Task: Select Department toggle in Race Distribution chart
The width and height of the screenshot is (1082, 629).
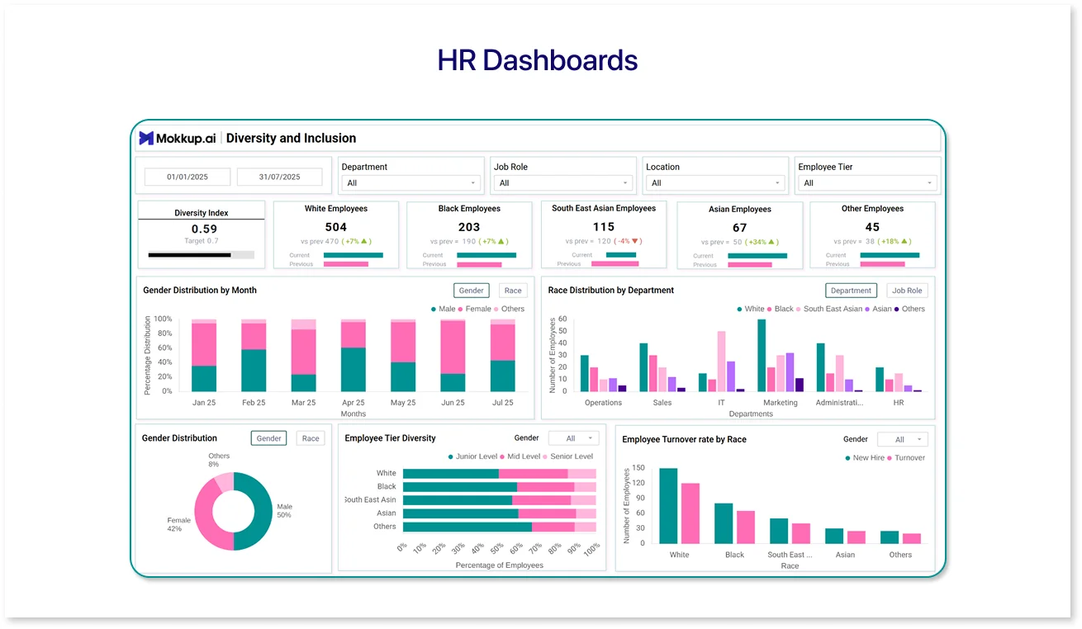Action: point(852,291)
